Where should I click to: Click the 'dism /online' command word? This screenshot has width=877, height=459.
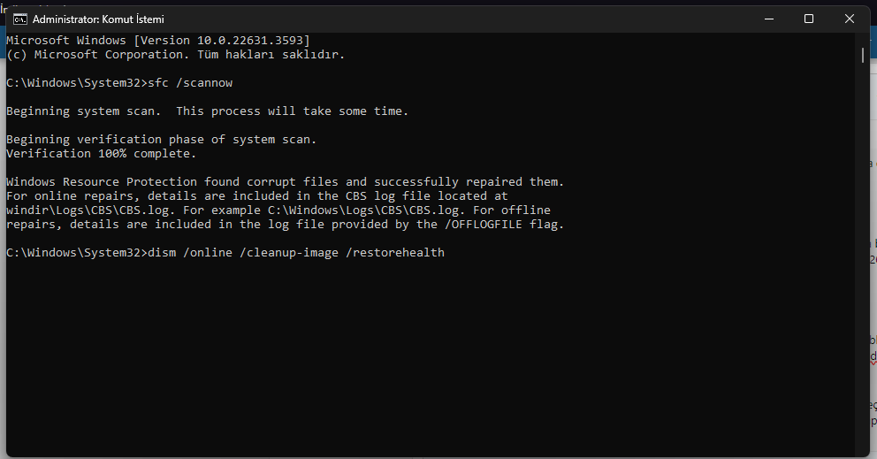click(x=190, y=252)
